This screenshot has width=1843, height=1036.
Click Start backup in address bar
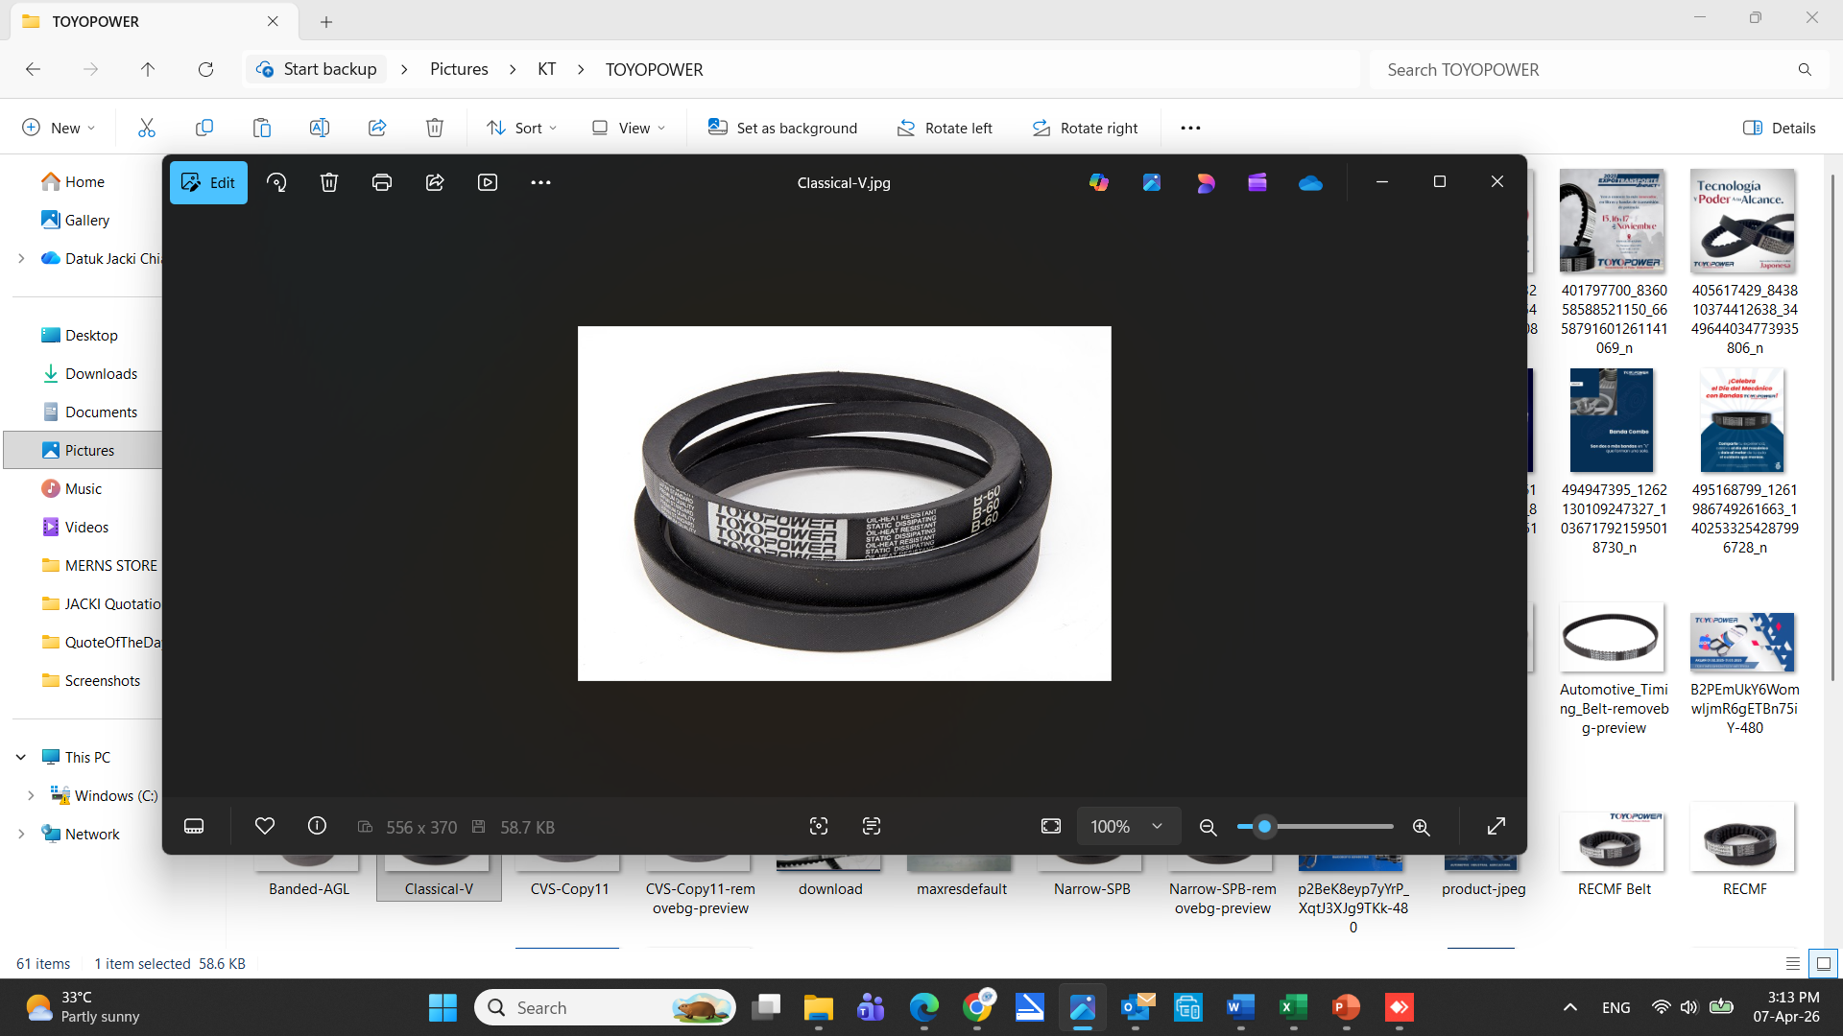(317, 69)
